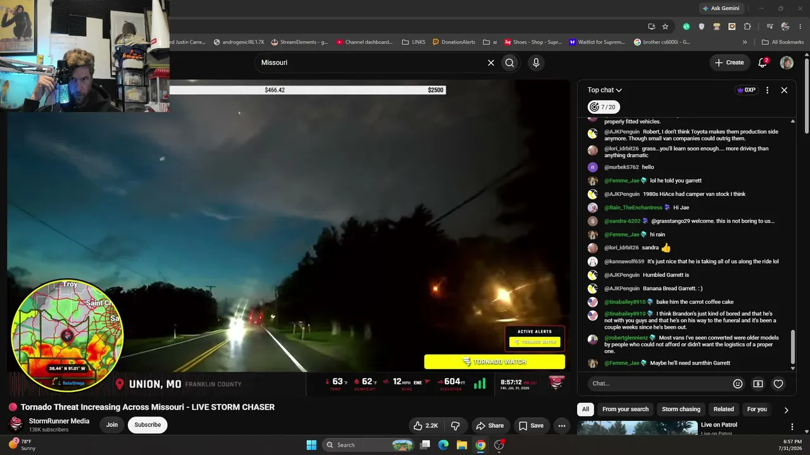The height and width of the screenshot is (455, 810).
Task: Open the YouTube account avatar menu
Action: [x=787, y=63]
